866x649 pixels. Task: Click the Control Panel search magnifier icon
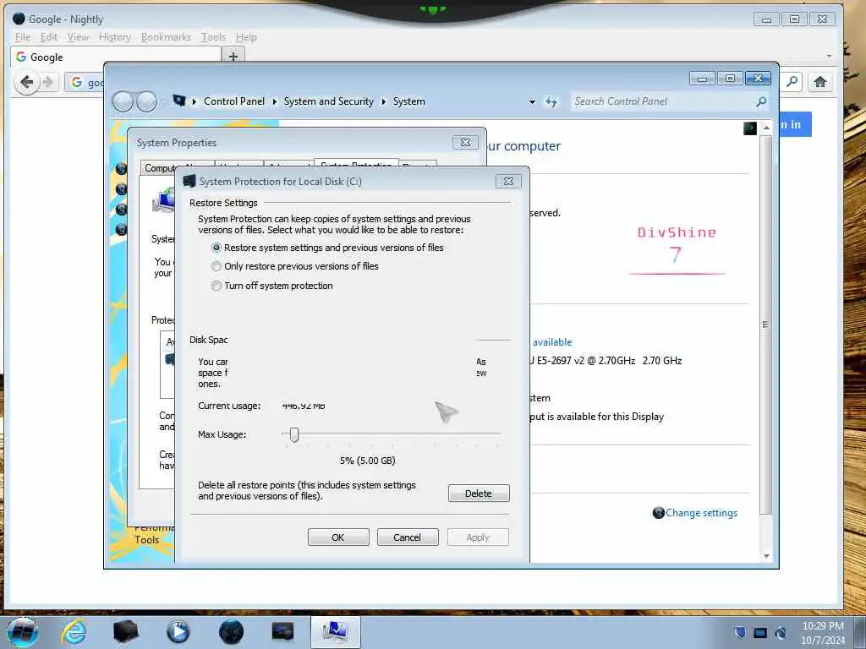761,101
